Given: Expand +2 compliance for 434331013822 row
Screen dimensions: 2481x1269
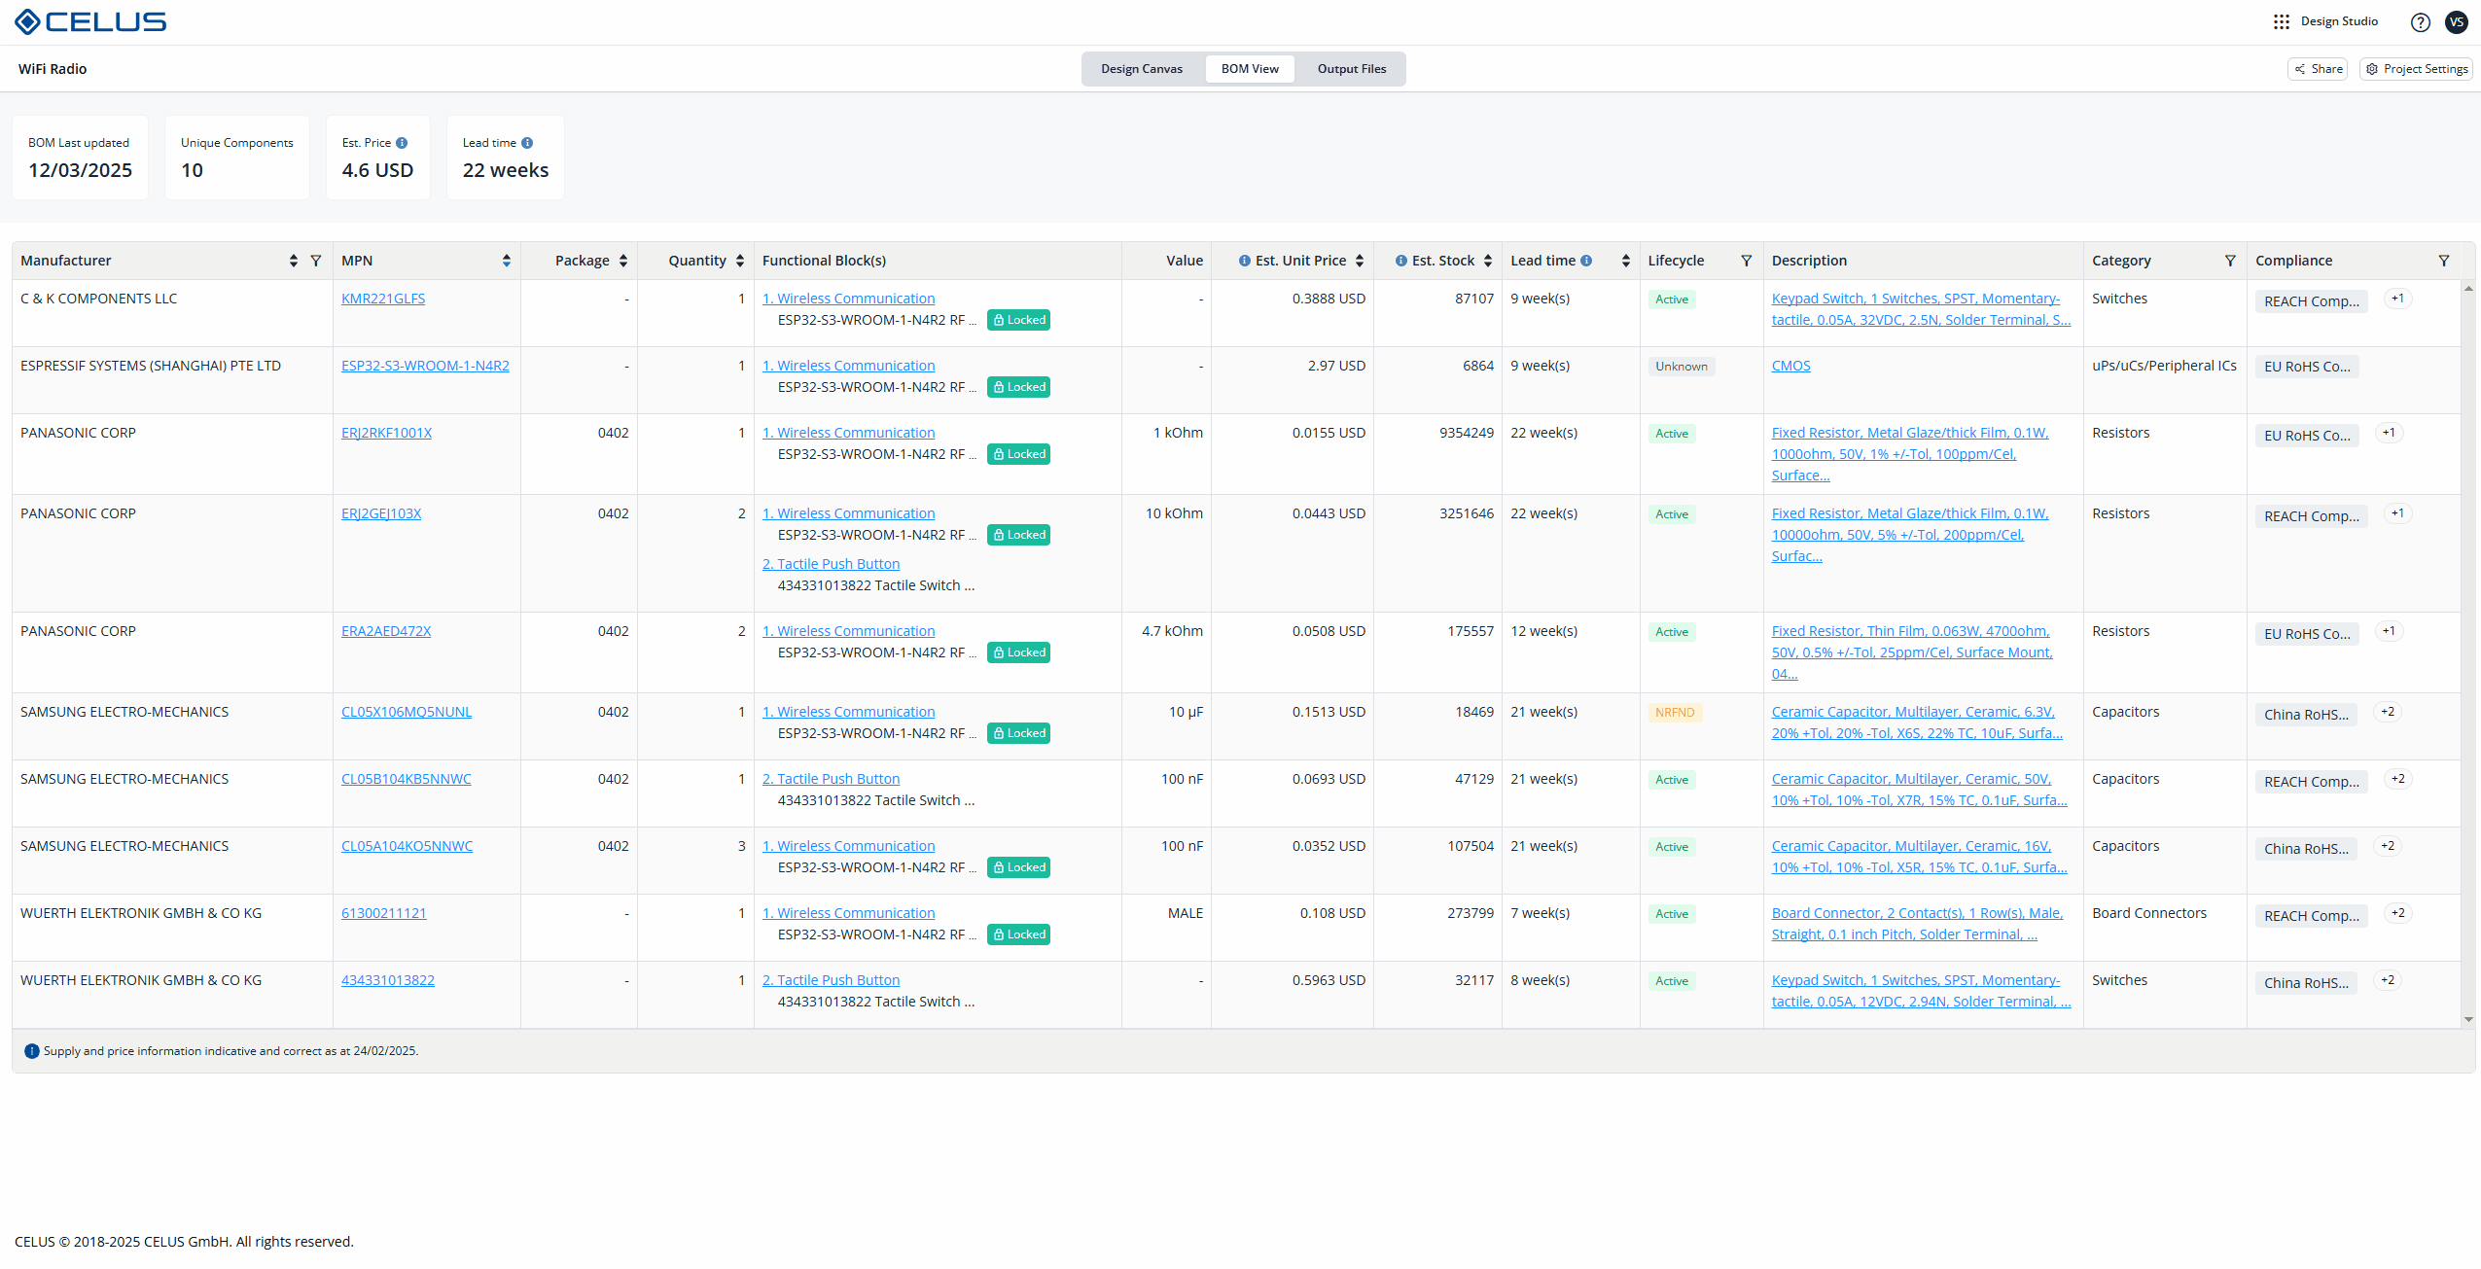Looking at the screenshot, I should coord(2388,980).
